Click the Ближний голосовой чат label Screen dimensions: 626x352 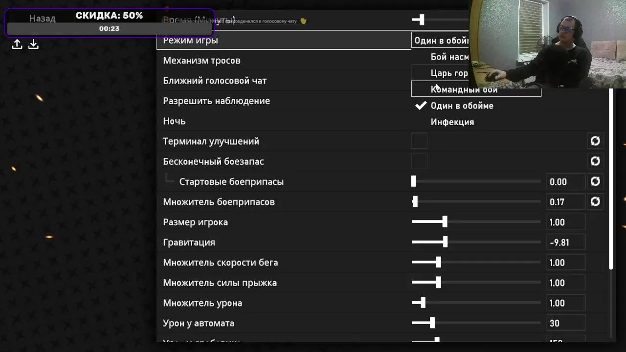pyautogui.click(x=215, y=81)
